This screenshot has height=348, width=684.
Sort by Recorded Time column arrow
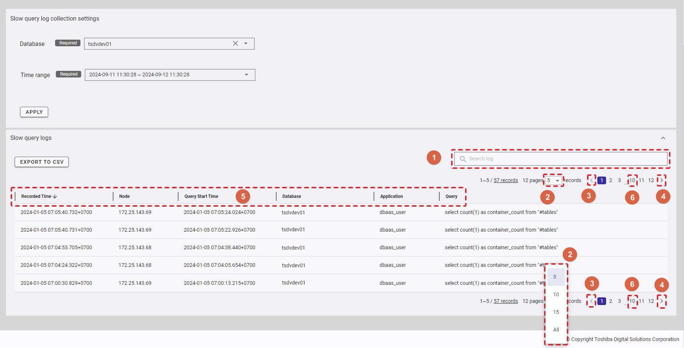(x=55, y=196)
